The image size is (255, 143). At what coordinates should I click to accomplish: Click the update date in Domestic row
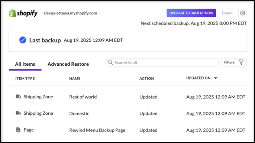click(x=216, y=114)
